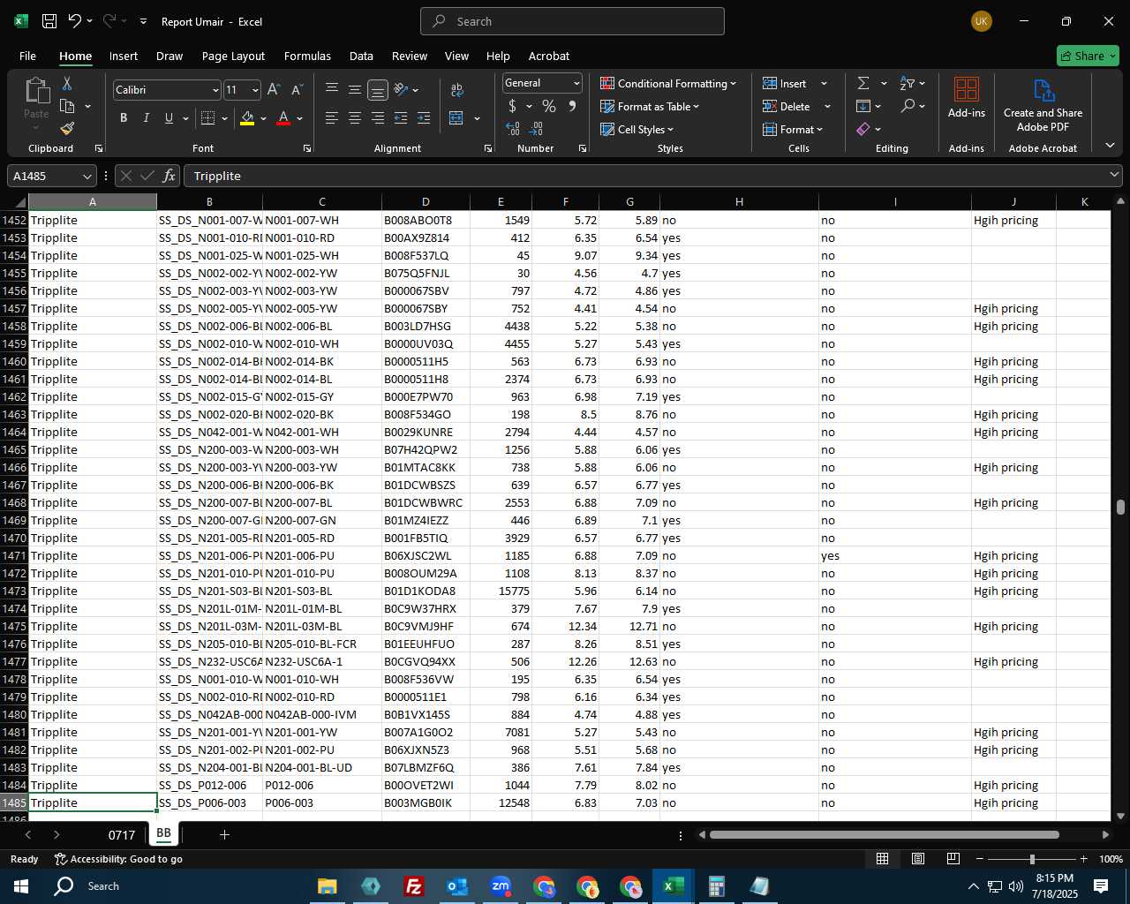Click the AutoSum sigma icon
1130x904 pixels.
pyautogui.click(x=863, y=83)
